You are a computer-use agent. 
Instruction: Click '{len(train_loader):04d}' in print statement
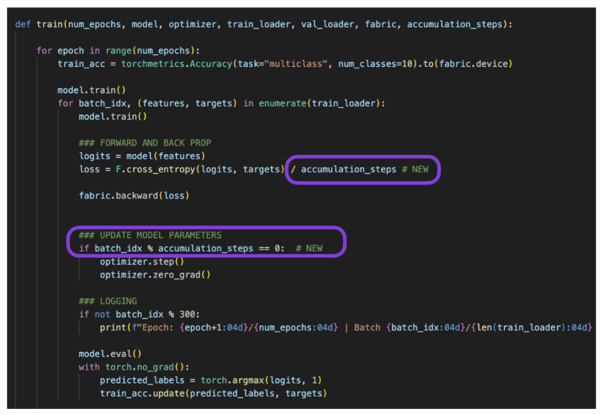pos(532,328)
